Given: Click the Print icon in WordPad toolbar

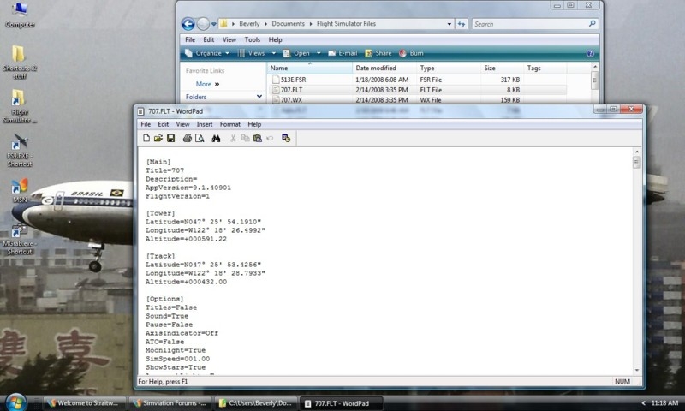Looking at the screenshot, I should 187,138.
